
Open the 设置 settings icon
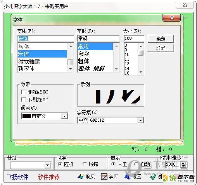pos(128,177)
